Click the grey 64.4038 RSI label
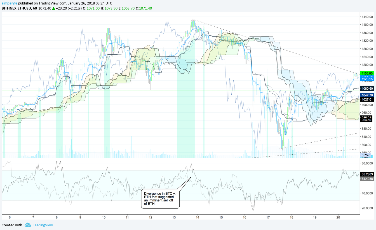Viewport: 376px width, 230px height. [x=367, y=178]
